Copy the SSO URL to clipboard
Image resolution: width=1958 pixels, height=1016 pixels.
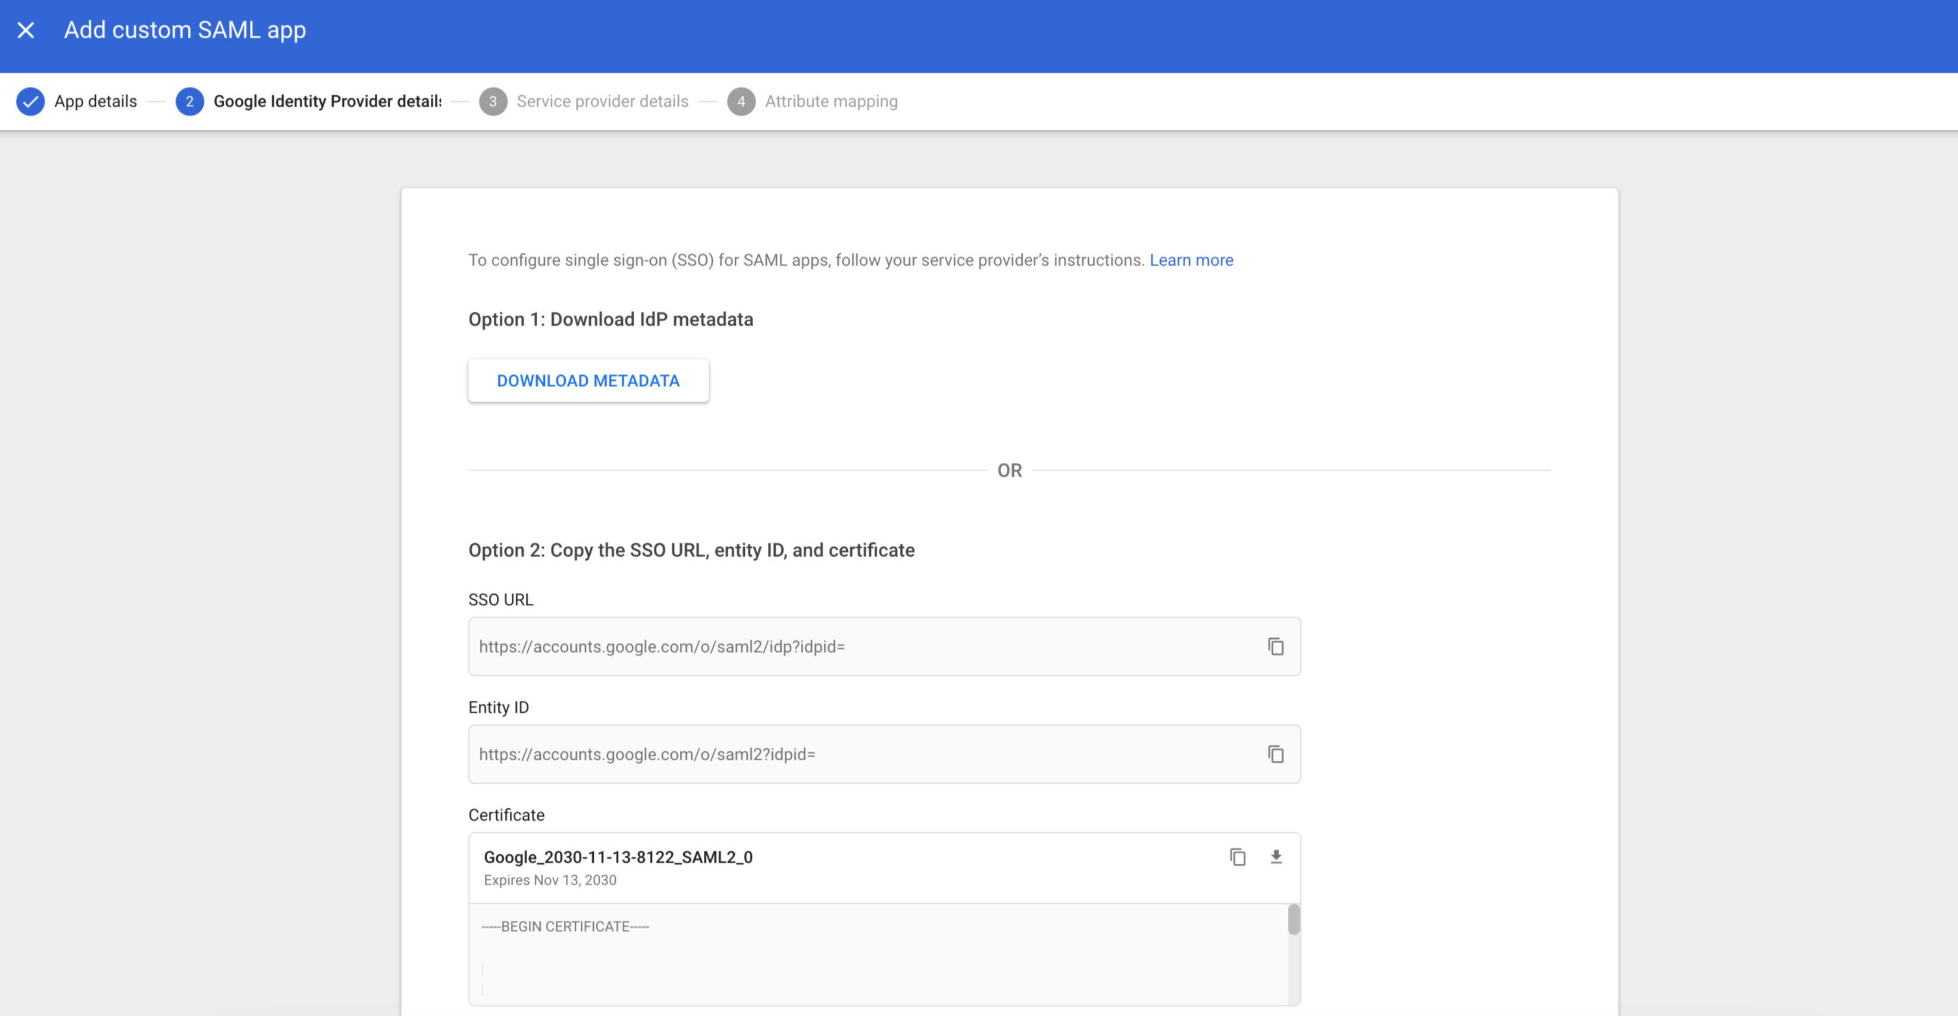click(x=1276, y=647)
